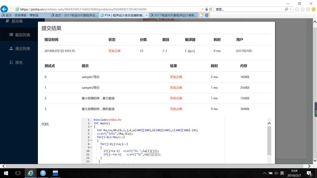
Task: Close the PTA browser tab
Action: pos(147,15)
